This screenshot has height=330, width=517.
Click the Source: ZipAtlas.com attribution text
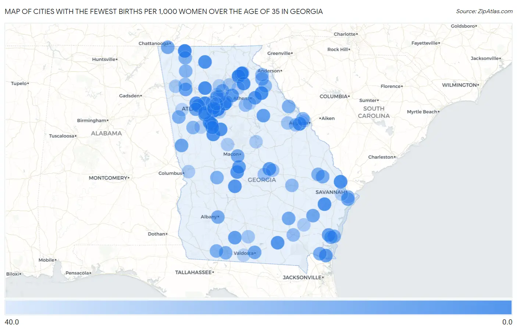pyautogui.click(x=484, y=11)
